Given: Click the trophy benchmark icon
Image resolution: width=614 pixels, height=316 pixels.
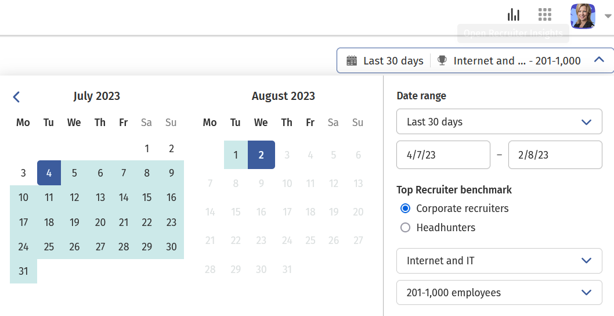Looking at the screenshot, I should [442, 60].
